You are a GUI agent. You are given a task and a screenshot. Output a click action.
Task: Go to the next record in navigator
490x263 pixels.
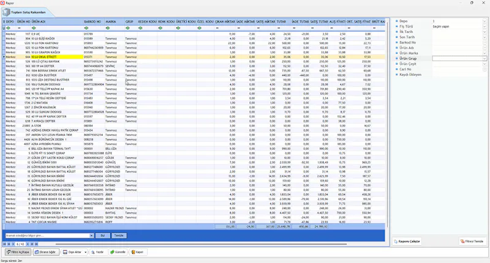[x=28, y=244]
